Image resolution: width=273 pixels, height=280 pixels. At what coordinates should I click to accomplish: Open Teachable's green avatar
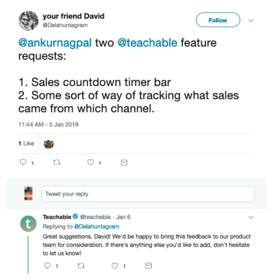click(x=29, y=224)
